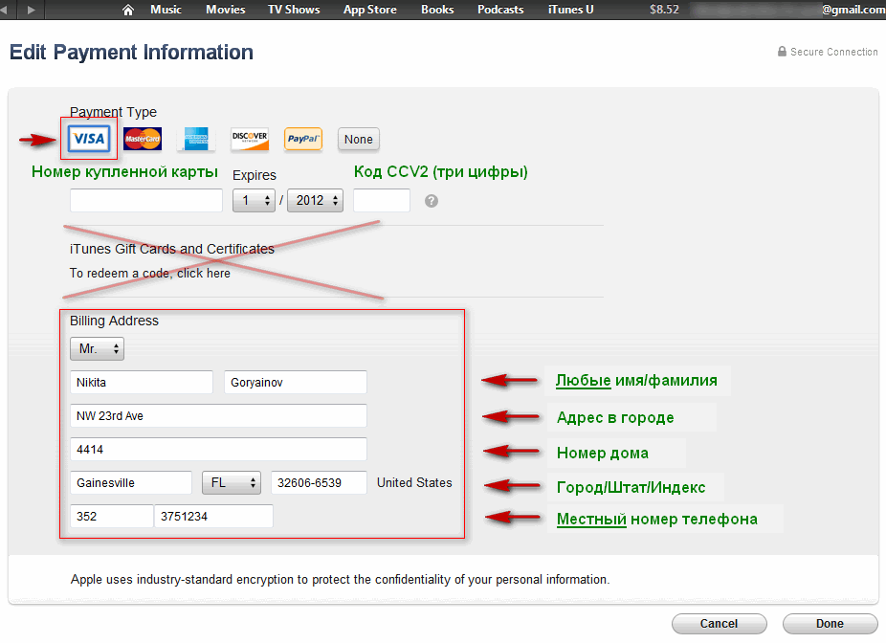The height and width of the screenshot is (643, 886).
Task: Click last name field containing Goryainov
Action: pos(296,383)
